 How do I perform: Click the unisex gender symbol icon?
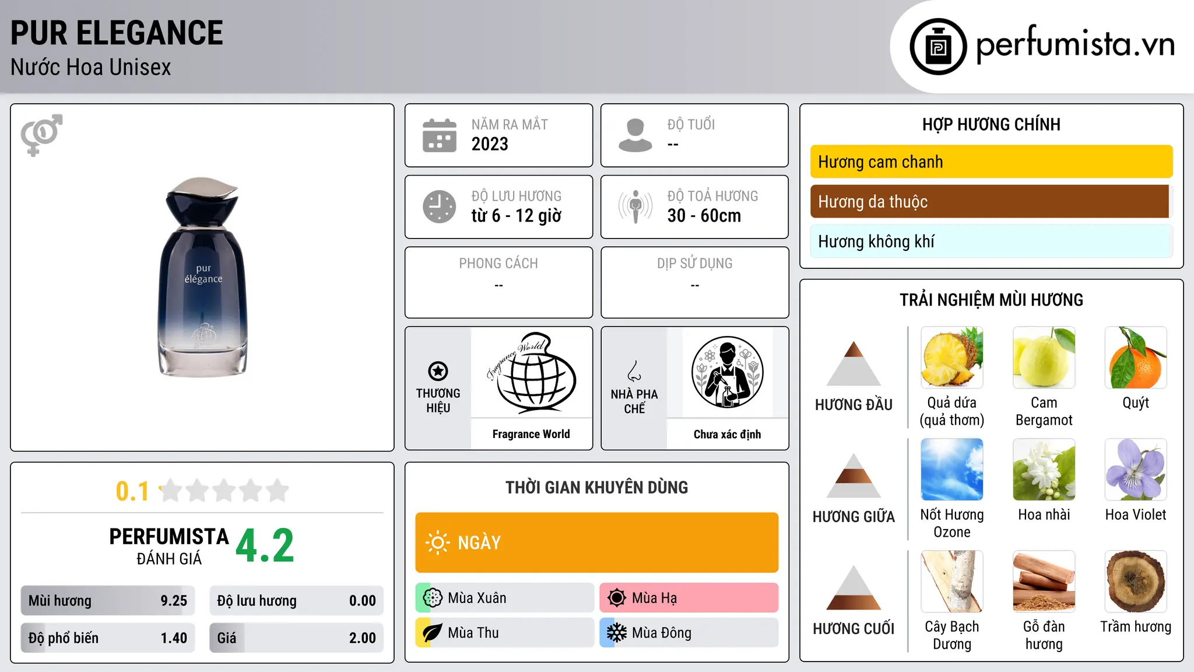41,135
